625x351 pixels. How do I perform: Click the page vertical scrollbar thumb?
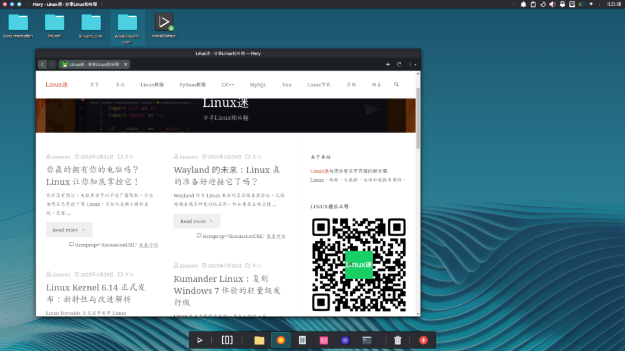[418, 118]
